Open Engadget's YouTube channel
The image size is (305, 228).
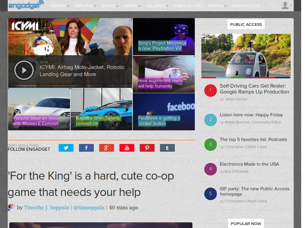click(x=127, y=148)
